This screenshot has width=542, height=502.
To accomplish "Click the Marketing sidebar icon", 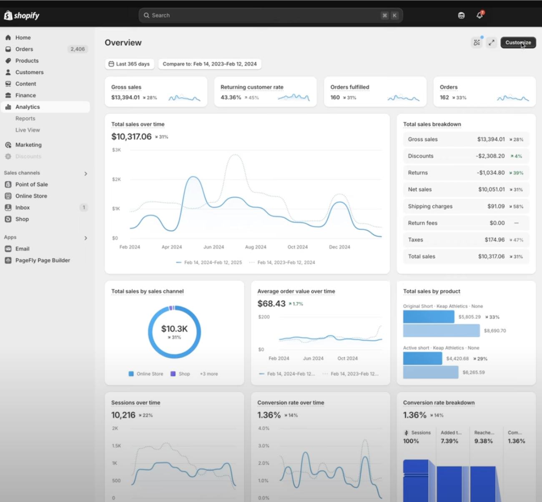I will [x=8, y=145].
